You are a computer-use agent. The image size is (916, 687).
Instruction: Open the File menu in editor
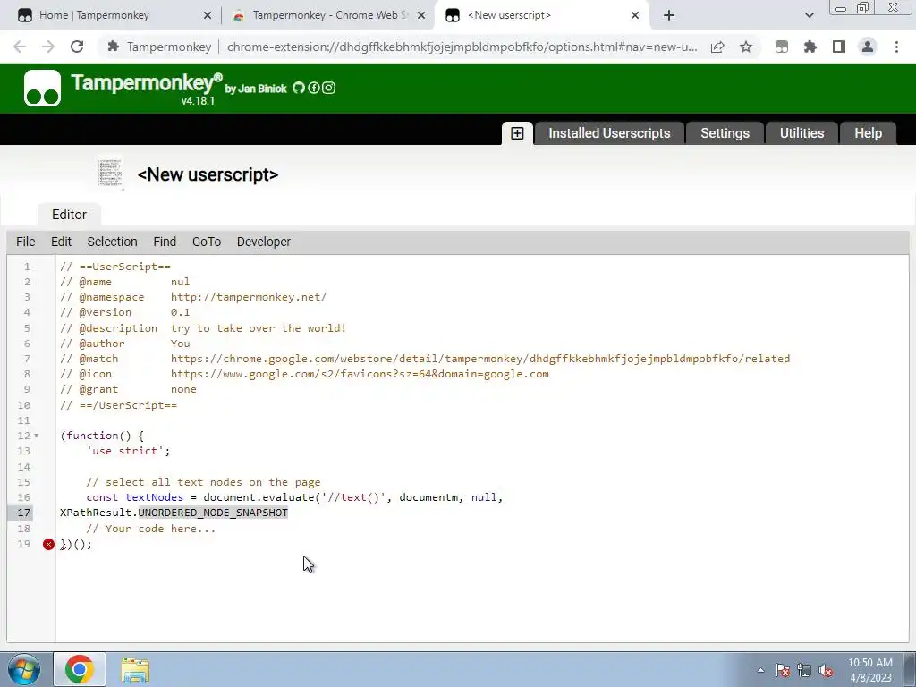point(26,242)
